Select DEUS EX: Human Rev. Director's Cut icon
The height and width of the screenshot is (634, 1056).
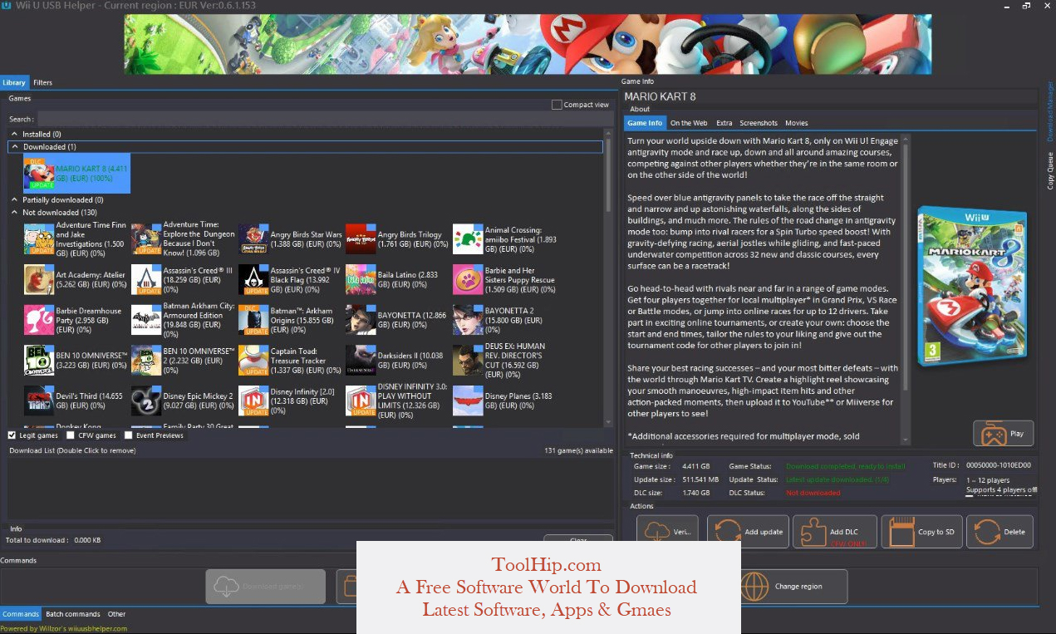point(468,361)
